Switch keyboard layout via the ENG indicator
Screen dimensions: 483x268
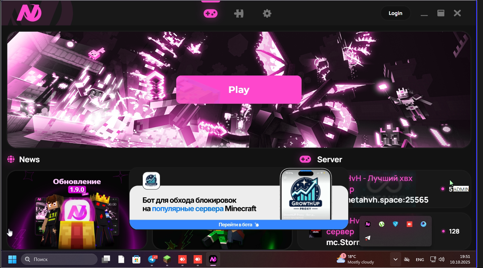pos(420,259)
